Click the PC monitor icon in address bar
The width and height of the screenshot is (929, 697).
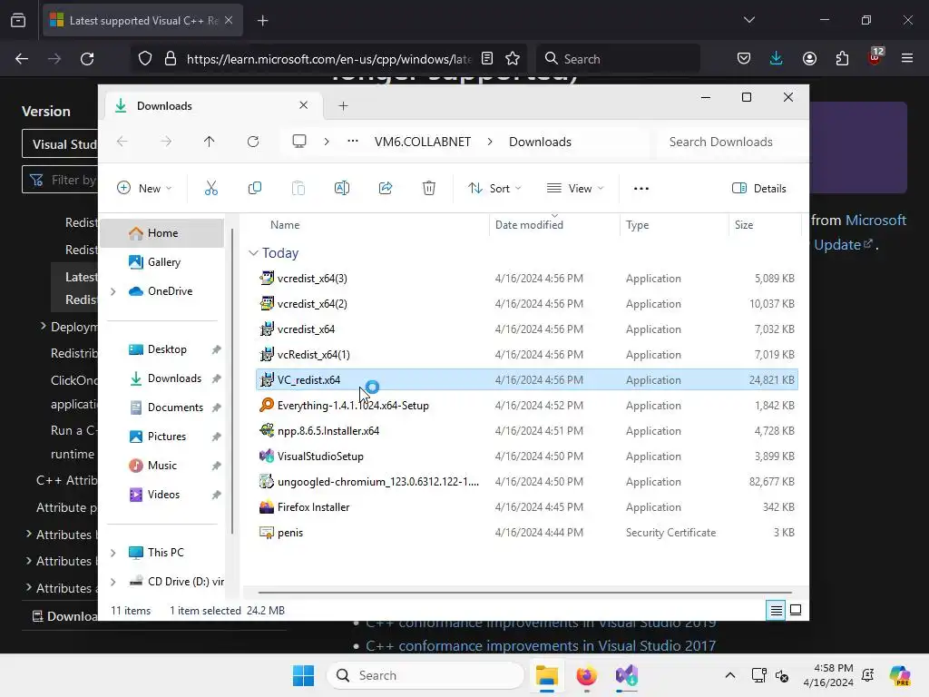coord(299,142)
